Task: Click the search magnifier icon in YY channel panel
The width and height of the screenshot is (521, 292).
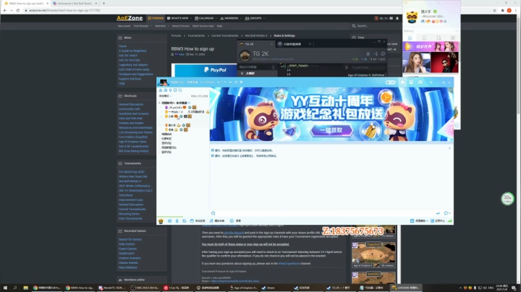Action: click(x=180, y=90)
